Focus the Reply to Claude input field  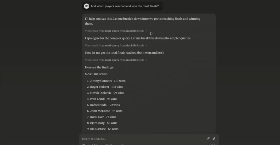pos(141,139)
